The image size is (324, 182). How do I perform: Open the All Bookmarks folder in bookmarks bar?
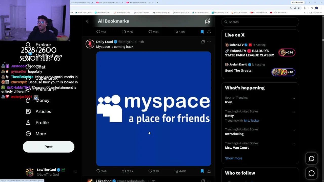[316, 13]
